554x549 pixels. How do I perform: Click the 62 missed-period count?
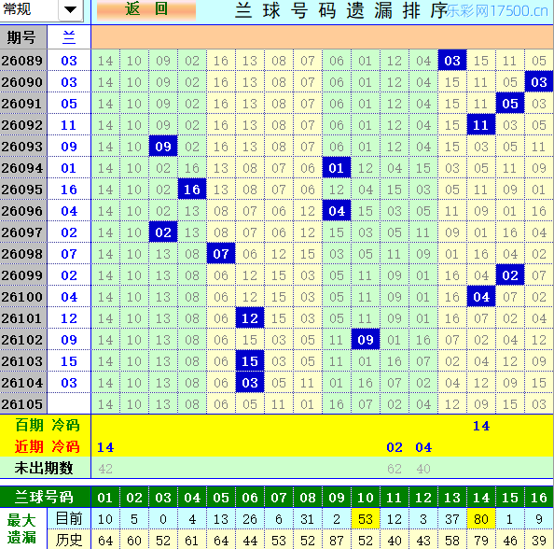tap(395, 469)
